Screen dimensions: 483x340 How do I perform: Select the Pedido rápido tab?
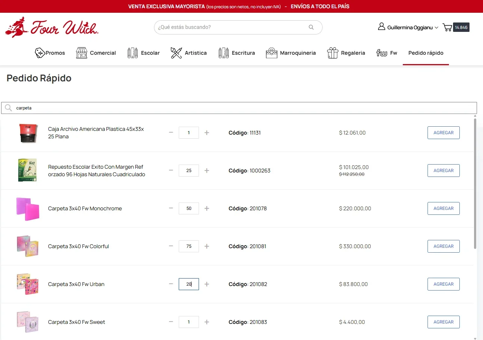click(x=426, y=53)
